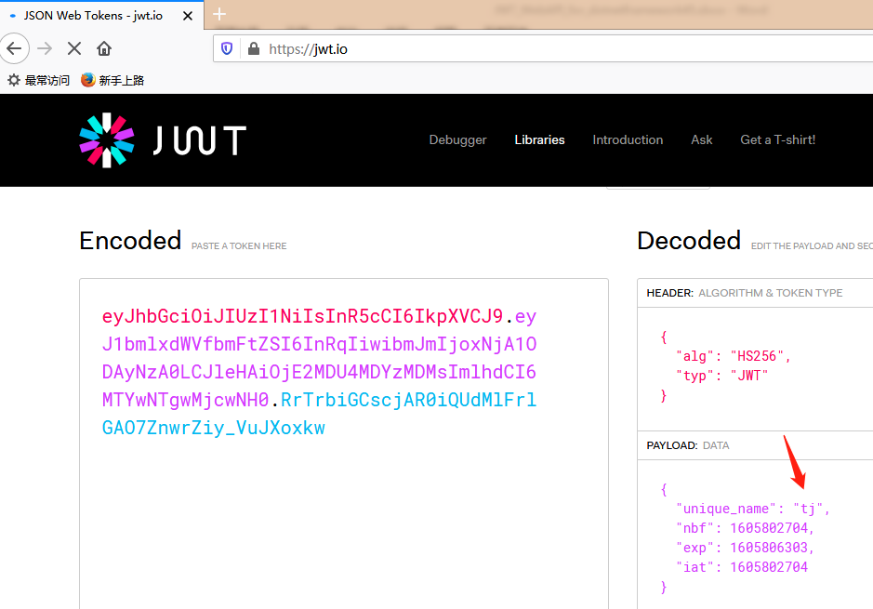Click the padlock site security icon
Viewport: 873px width, 609px height.
click(x=253, y=49)
